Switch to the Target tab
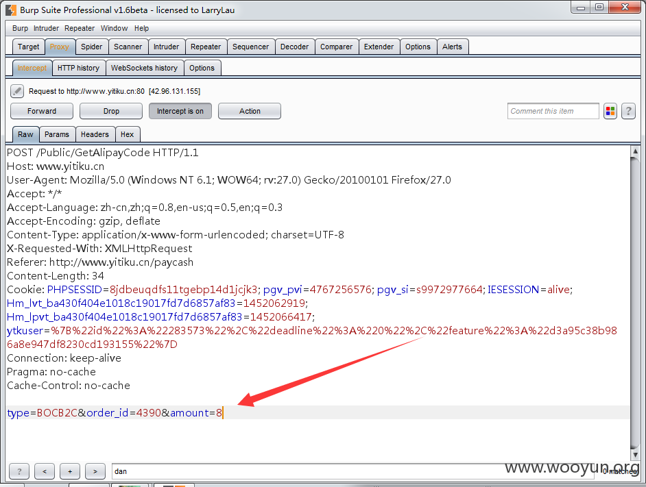The height and width of the screenshot is (487, 646). click(28, 47)
